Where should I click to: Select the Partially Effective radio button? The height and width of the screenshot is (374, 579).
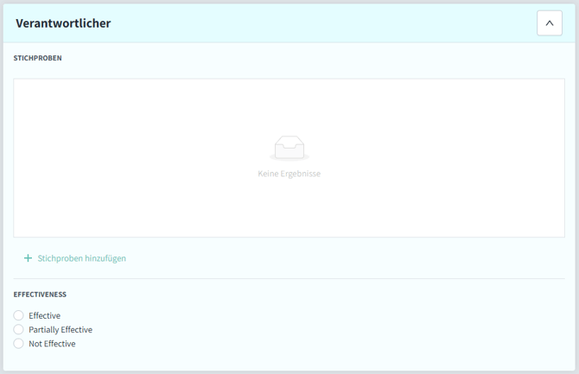tap(19, 329)
